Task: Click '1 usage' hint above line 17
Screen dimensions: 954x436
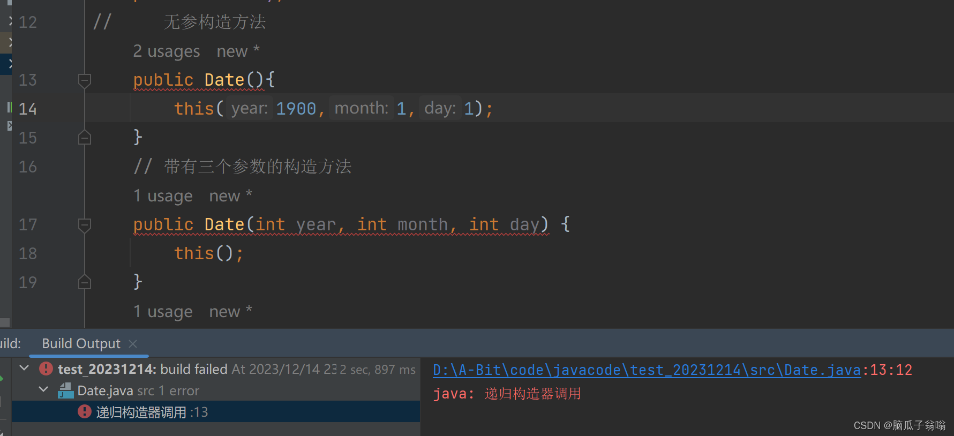Action: point(163,196)
